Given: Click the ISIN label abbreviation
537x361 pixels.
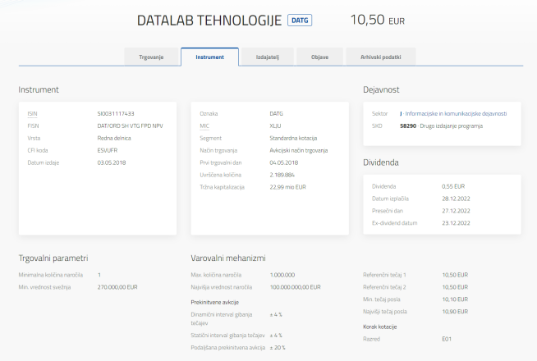Looking at the screenshot, I should pyautogui.click(x=33, y=113).
